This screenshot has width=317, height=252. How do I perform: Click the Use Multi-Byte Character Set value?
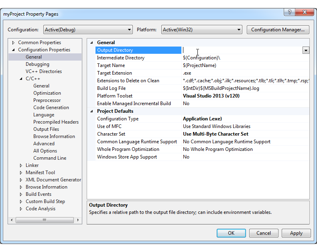pyautogui.click(x=216, y=134)
